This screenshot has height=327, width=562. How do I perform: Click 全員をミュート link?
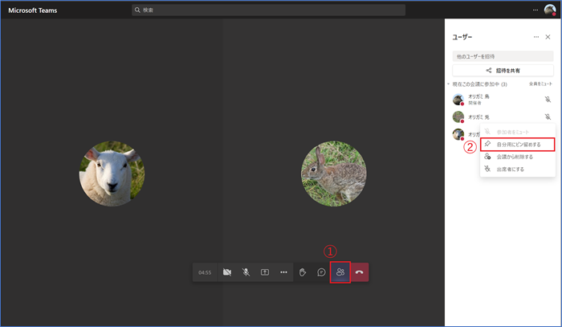541,84
